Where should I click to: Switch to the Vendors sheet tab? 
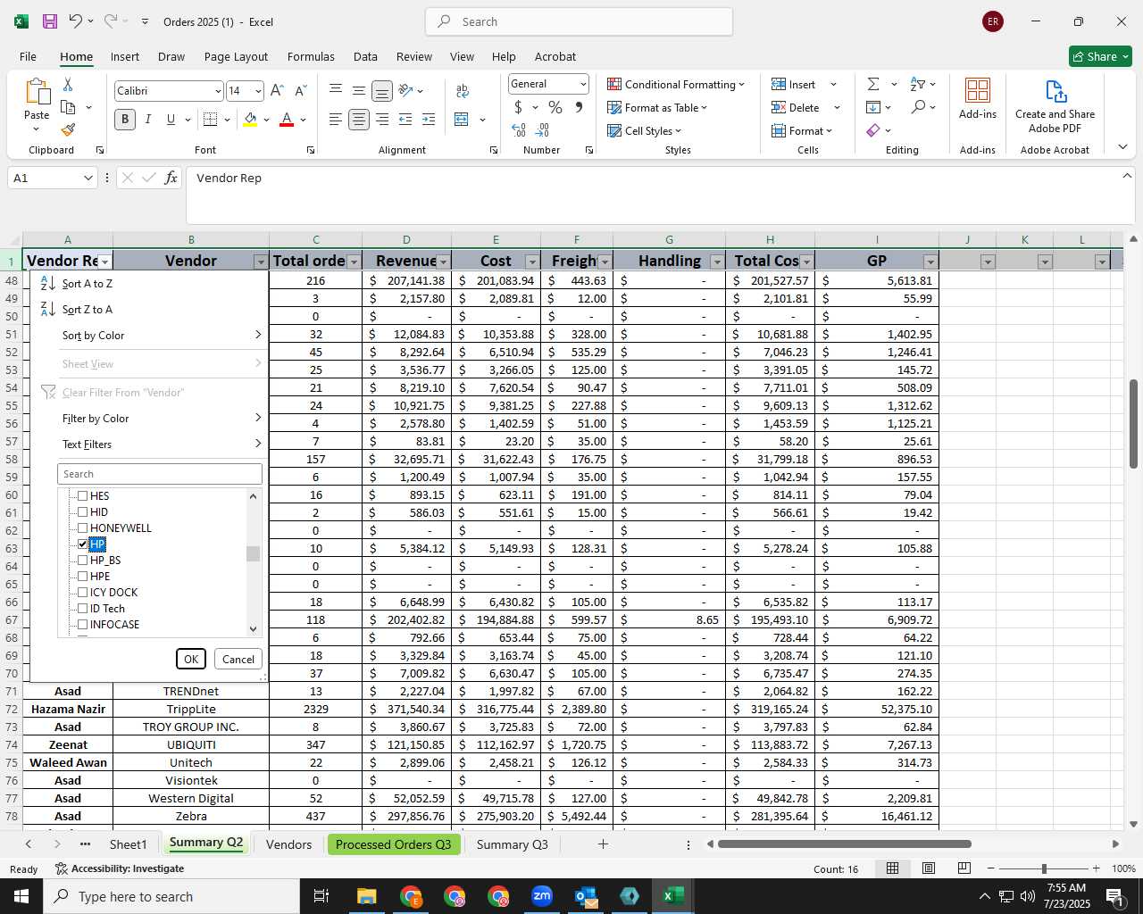click(x=288, y=844)
